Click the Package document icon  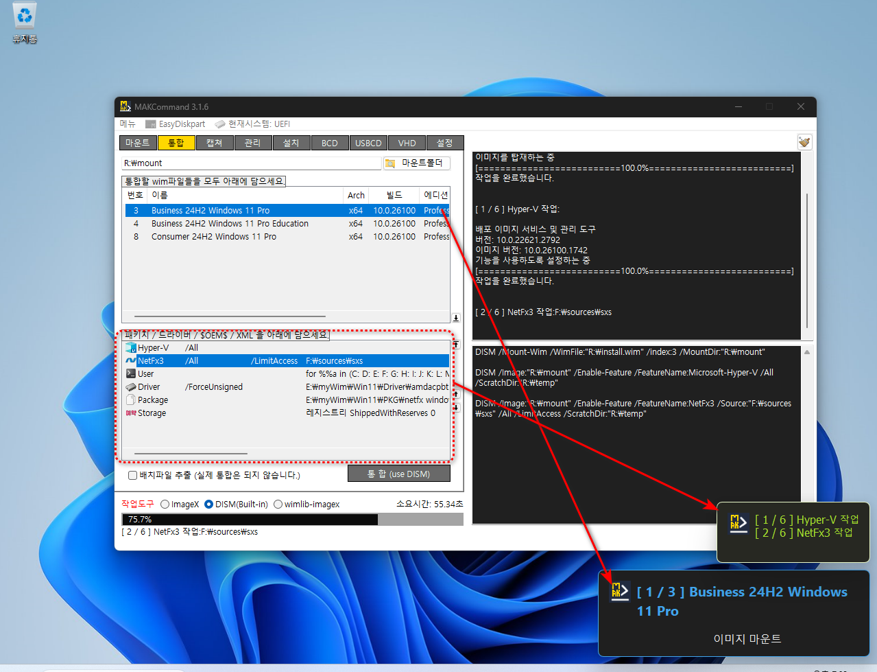[x=130, y=400]
